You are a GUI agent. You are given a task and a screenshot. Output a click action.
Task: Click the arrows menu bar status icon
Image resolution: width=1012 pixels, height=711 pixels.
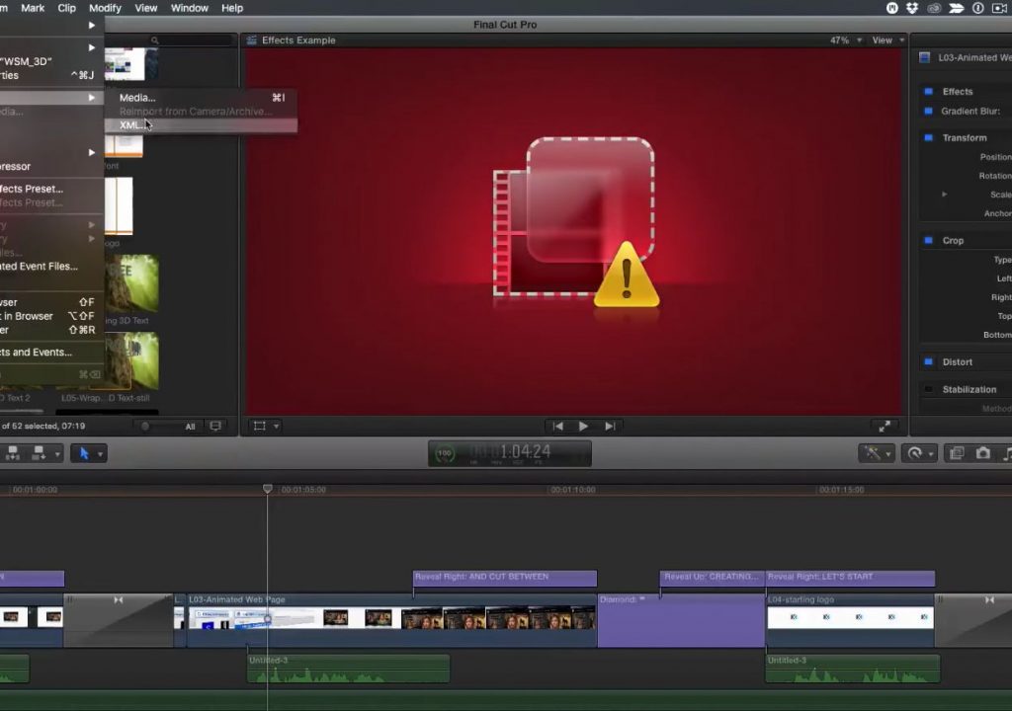(x=956, y=8)
